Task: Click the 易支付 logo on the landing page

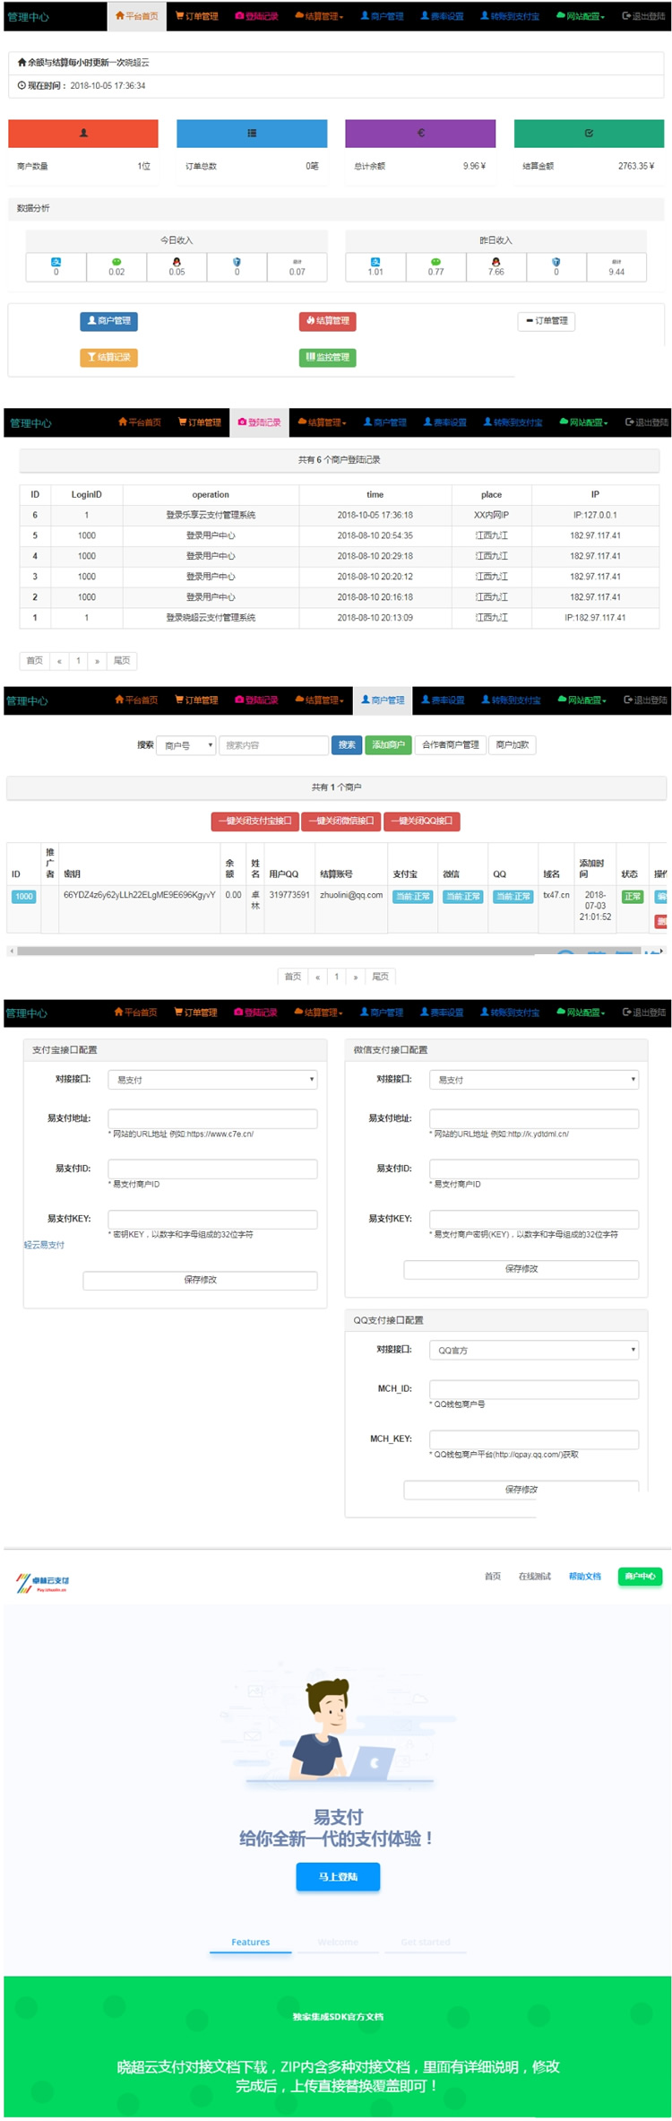Action: pyautogui.click(x=42, y=1583)
